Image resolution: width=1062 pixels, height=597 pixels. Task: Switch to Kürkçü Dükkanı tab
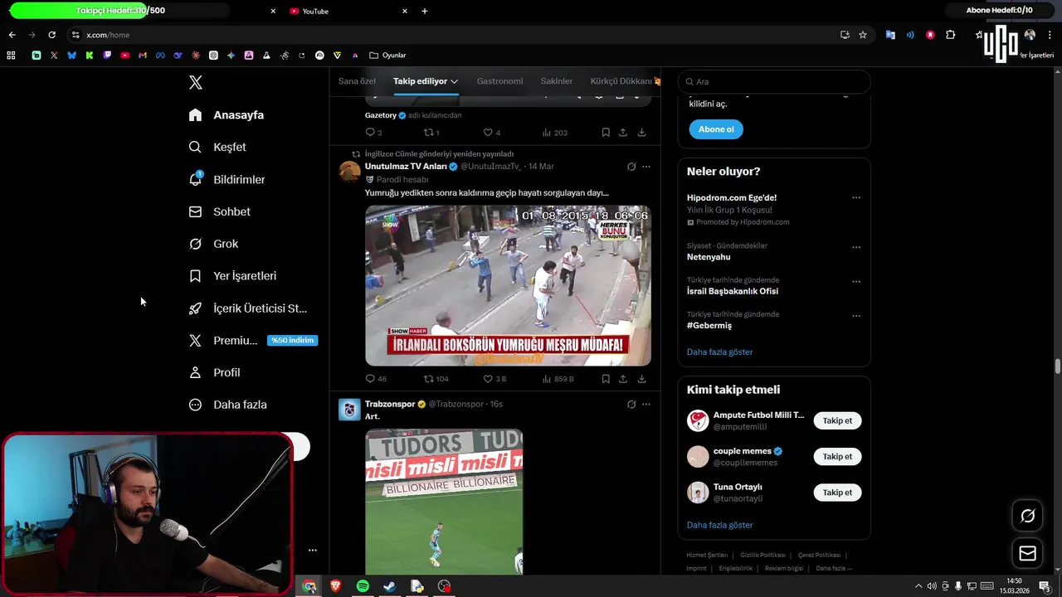tap(625, 81)
